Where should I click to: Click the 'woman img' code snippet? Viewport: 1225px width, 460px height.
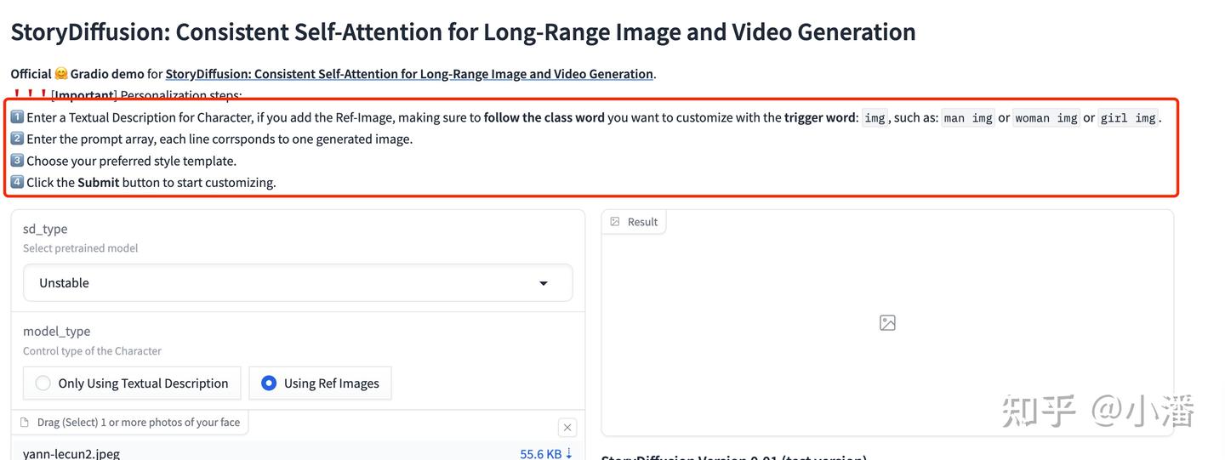click(x=1046, y=118)
